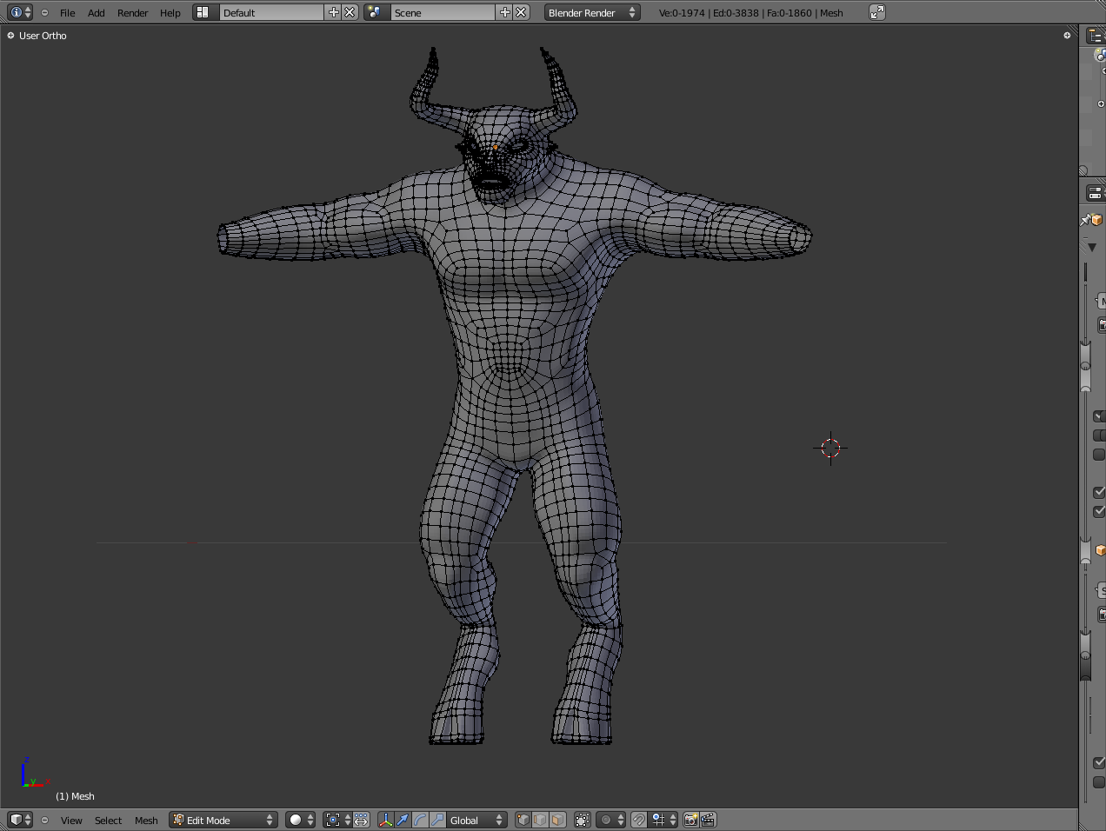Select the translate manipulator arrow icon
Screen dimensions: 1106x831
(403, 820)
